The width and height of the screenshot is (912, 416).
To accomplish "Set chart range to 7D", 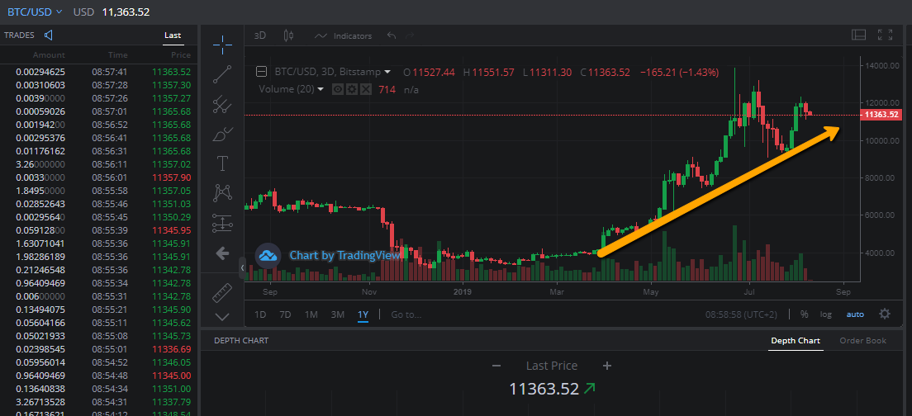I will [x=285, y=314].
